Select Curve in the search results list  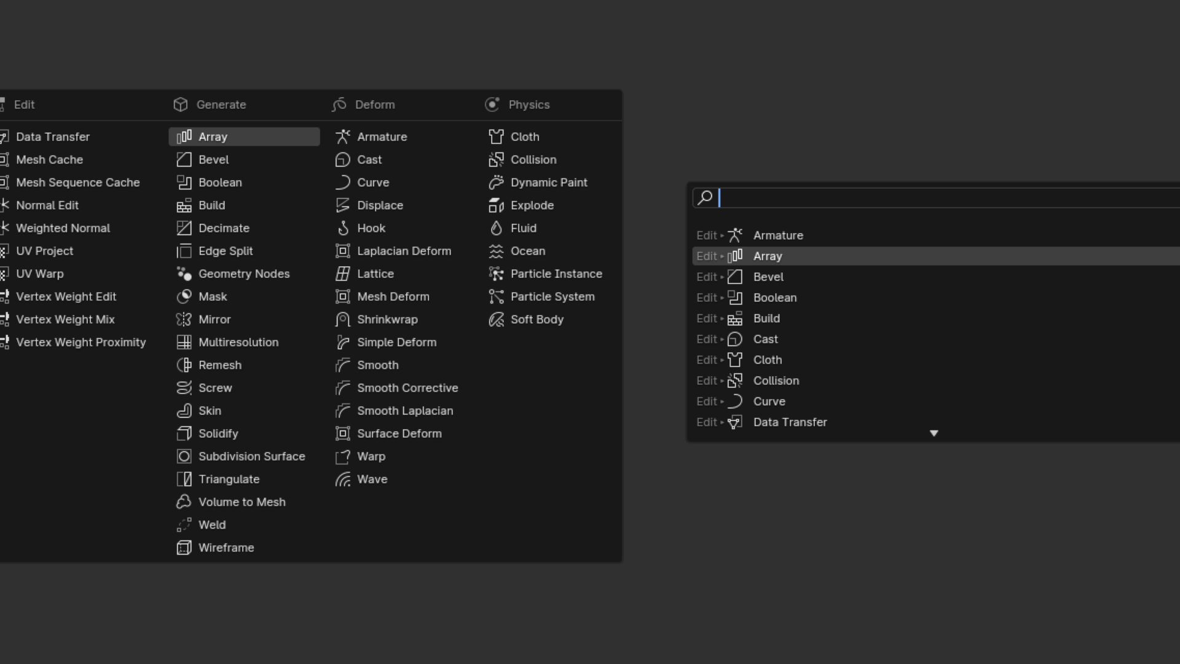(x=936, y=401)
